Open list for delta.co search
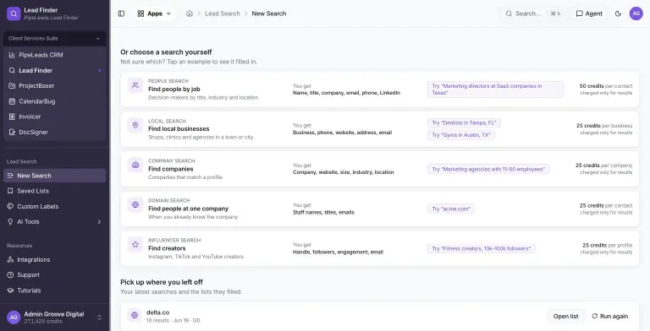Screen dimensions: 650x331 (565, 316)
